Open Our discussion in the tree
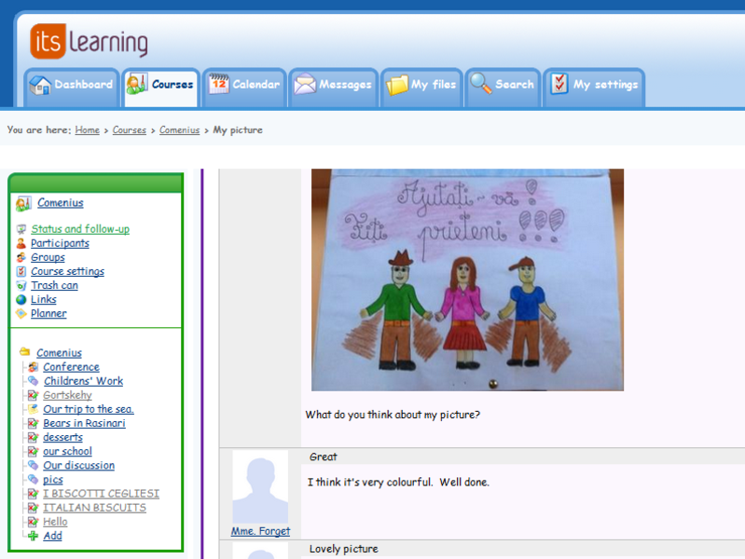The width and height of the screenshot is (745, 559). coord(79,466)
